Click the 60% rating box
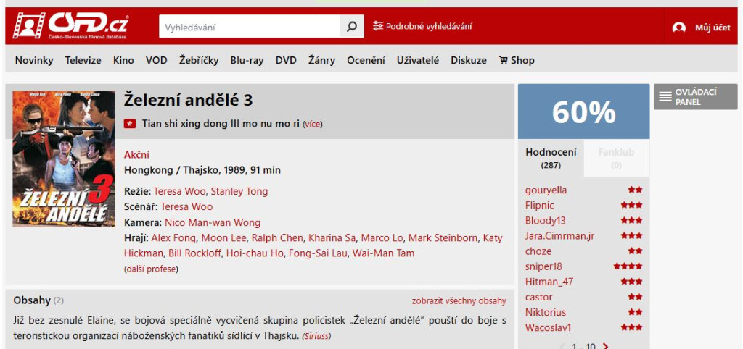This screenshot has width=743, height=349. pyautogui.click(x=583, y=112)
